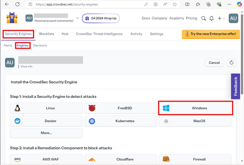Switch to the Blocklists tab
The image size is (244, 165).
[47, 34]
